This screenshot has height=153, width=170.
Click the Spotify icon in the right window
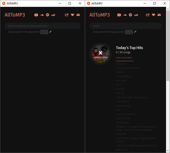point(130,15)
